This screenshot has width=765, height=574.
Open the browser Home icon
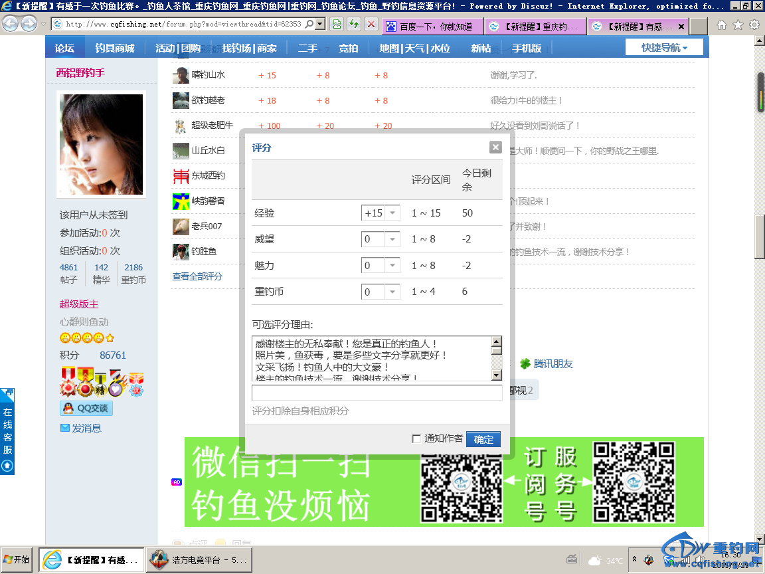pyautogui.click(x=722, y=25)
